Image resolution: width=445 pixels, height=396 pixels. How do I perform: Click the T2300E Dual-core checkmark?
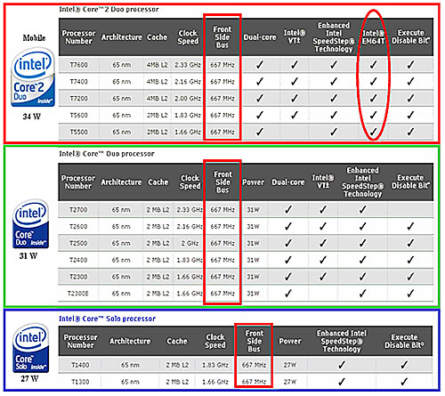click(287, 294)
